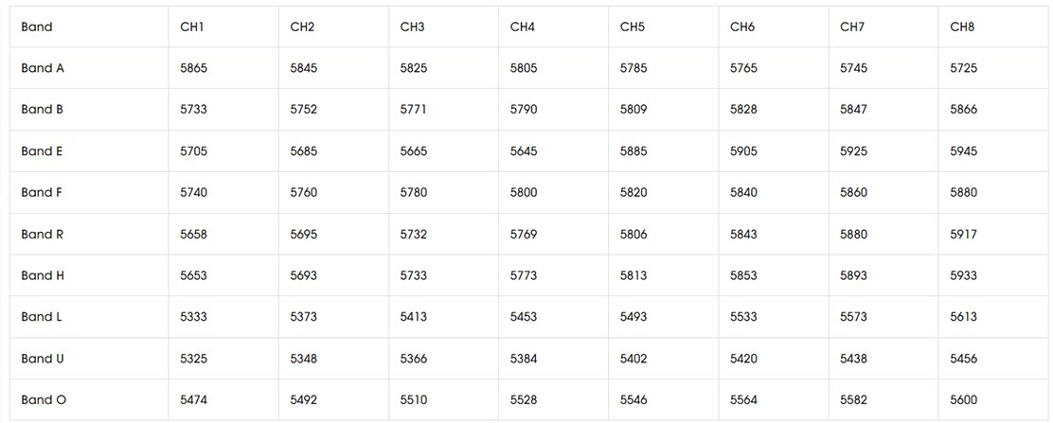Click the Band E row label
1053x423 pixels.
pos(43,151)
